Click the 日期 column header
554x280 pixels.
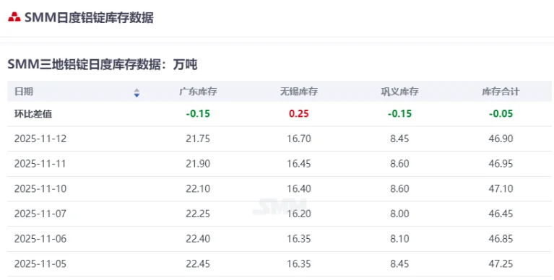[24, 92]
